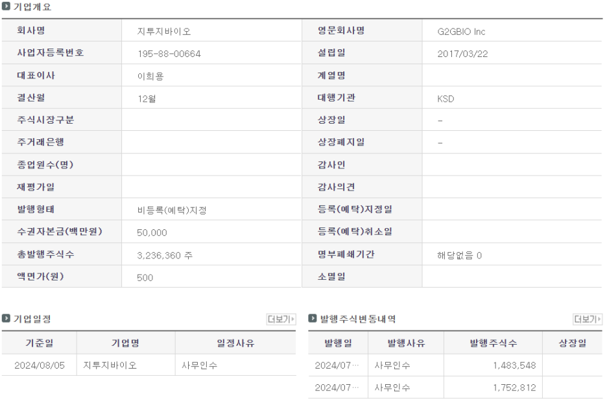Click the 회사명 label
The image size is (607, 401).
[x=31, y=30]
